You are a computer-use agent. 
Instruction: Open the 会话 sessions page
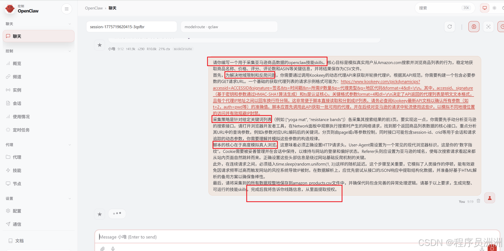click(39, 103)
